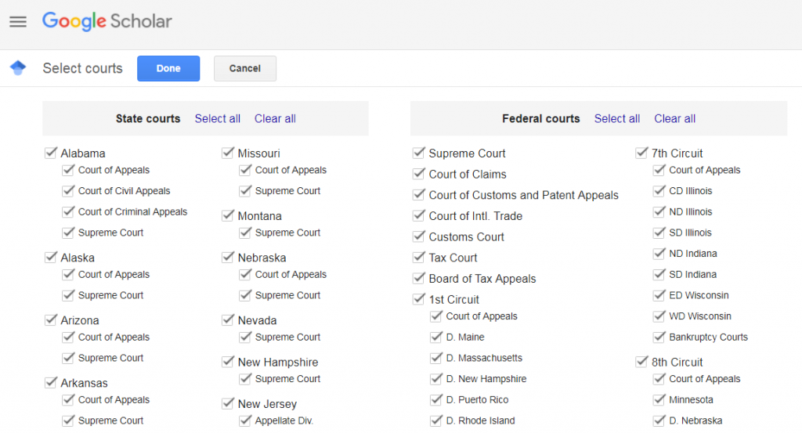Uncheck the Montana checkbox
802x433 pixels.
[x=228, y=215]
